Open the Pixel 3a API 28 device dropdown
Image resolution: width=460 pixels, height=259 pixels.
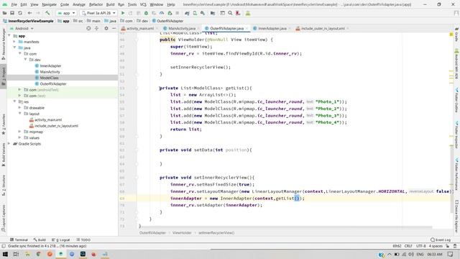coord(98,13)
